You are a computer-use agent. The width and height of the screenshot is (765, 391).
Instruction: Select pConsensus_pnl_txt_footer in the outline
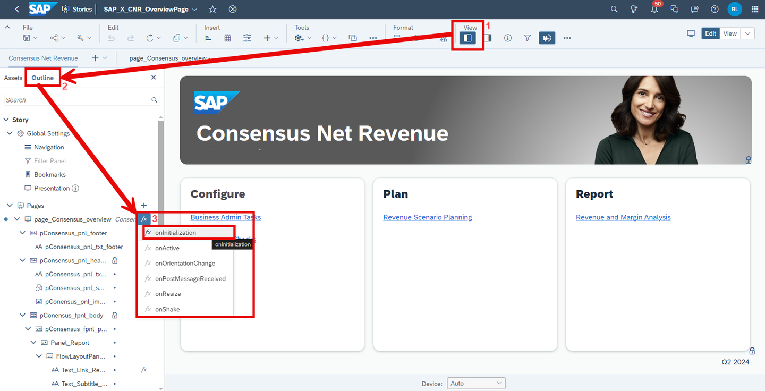(84, 247)
